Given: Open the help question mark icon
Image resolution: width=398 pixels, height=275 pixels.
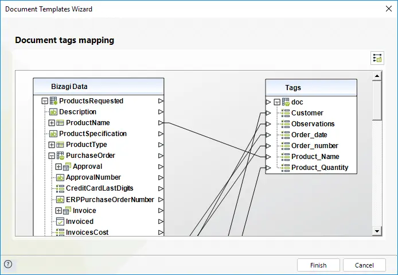Looking at the screenshot, I should coord(8,264).
